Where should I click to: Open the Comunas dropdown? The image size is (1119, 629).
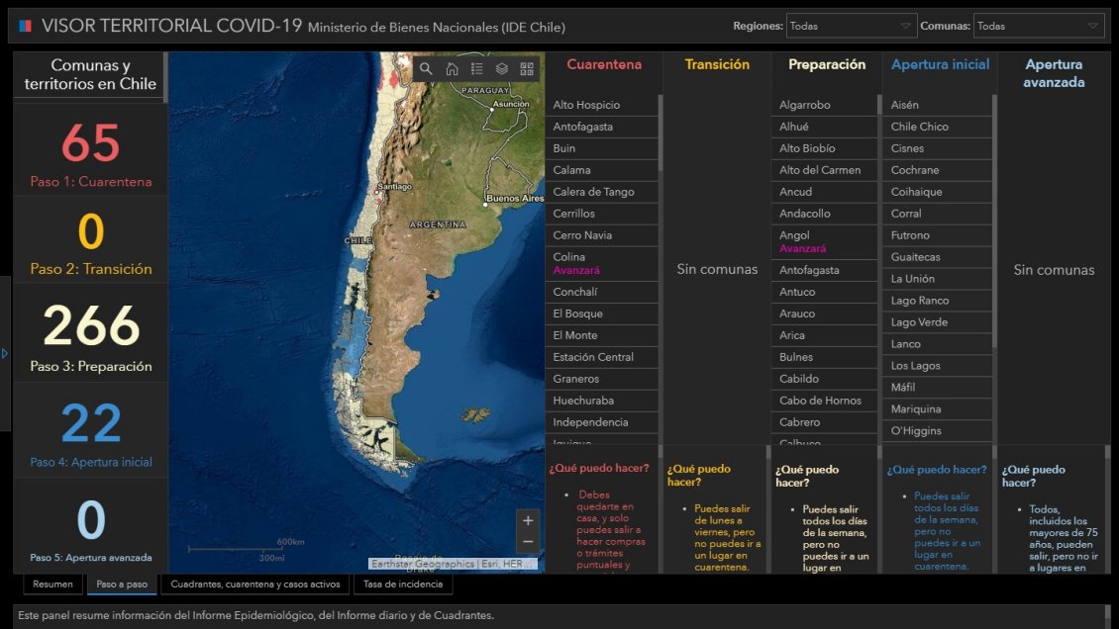click(1038, 26)
